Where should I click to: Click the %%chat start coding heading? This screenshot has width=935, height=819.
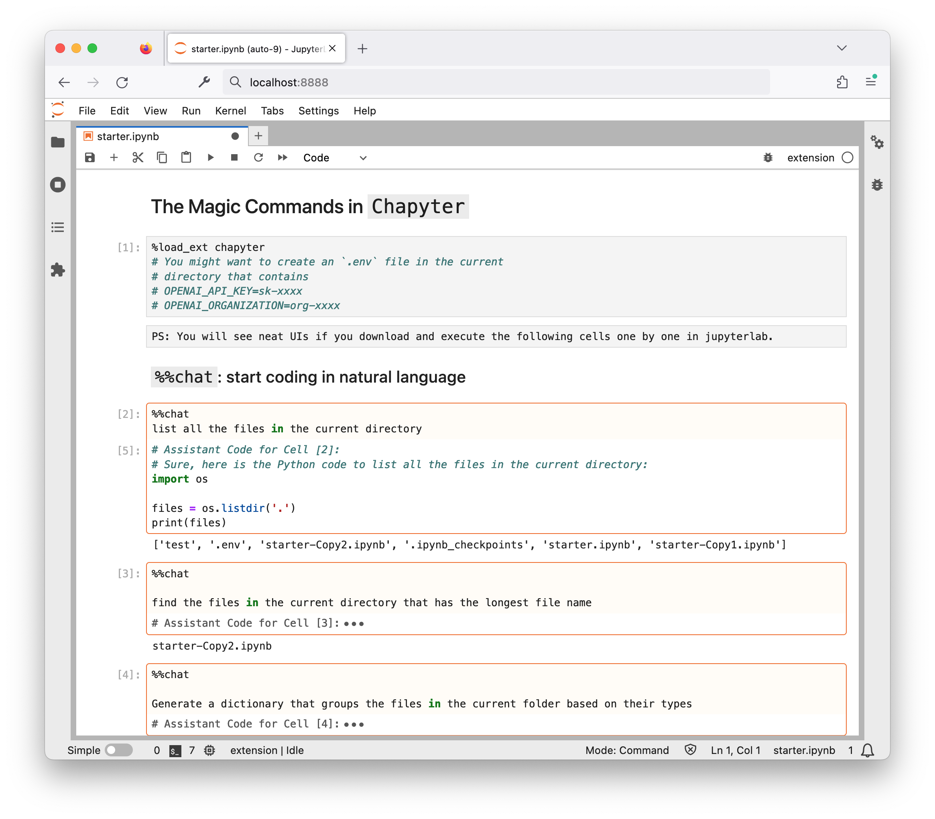pyautogui.click(x=308, y=377)
